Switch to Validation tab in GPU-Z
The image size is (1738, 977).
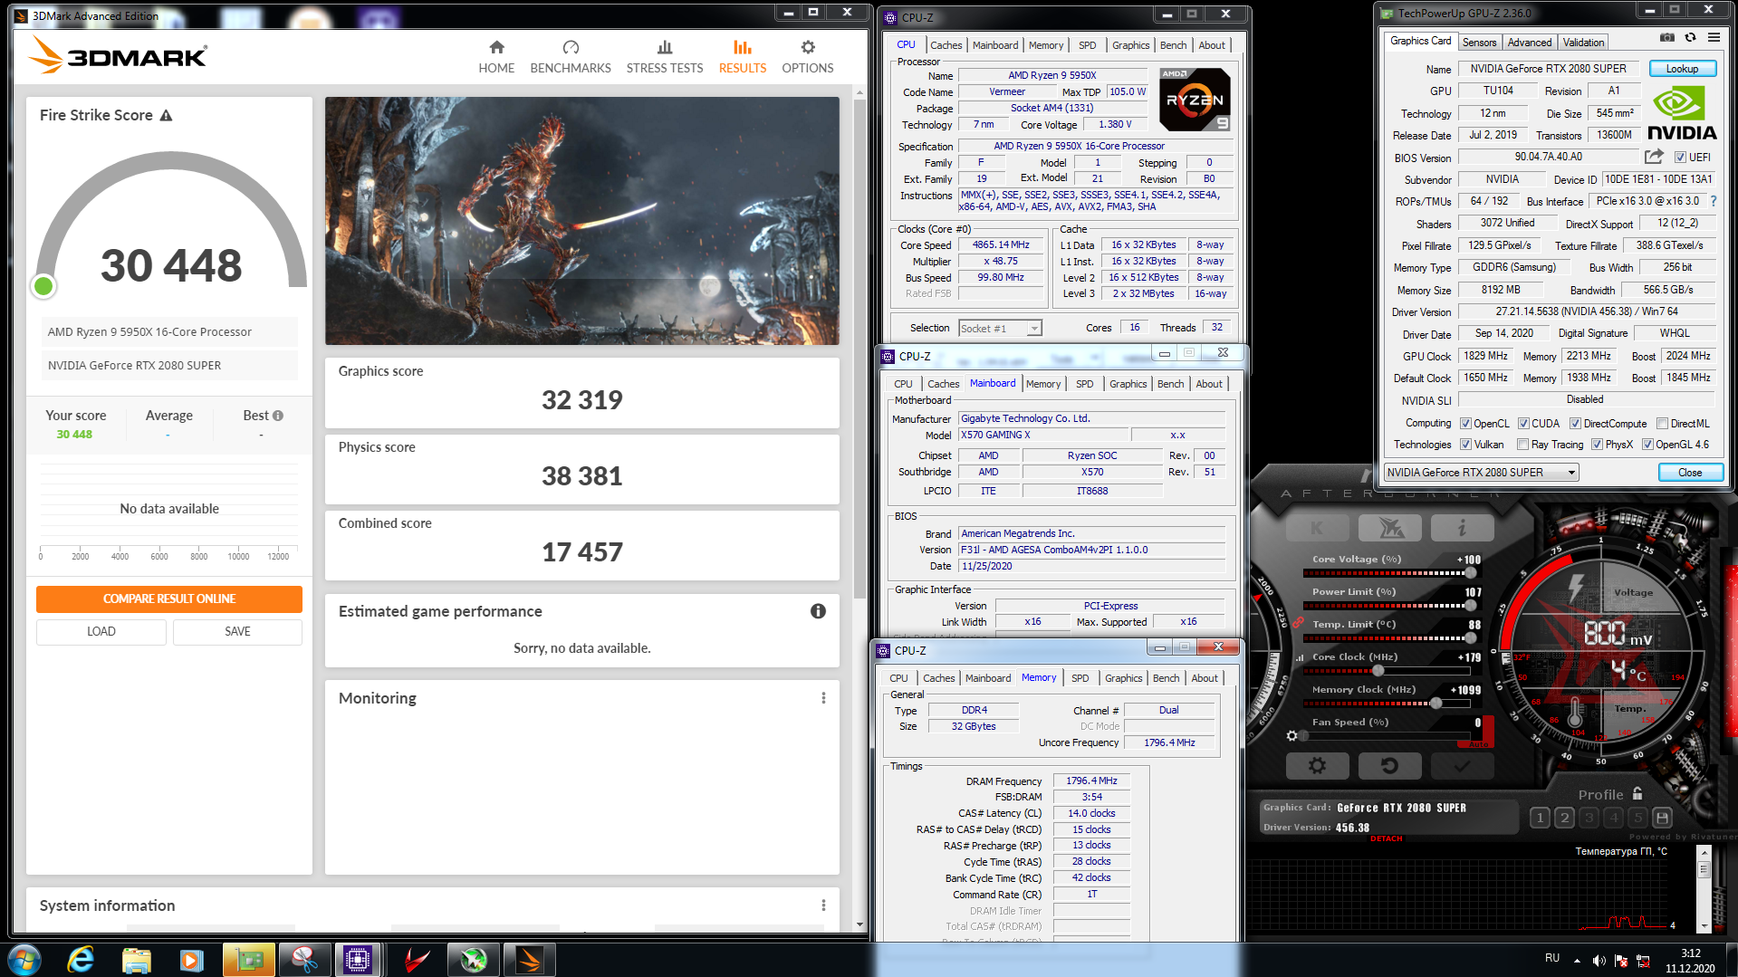click(x=1583, y=43)
